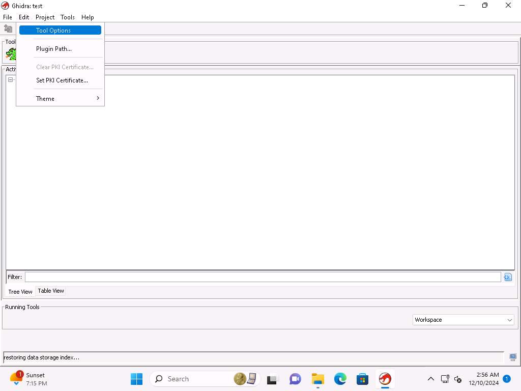Click the Ghidra icon in the taskbar

[385, 379]
